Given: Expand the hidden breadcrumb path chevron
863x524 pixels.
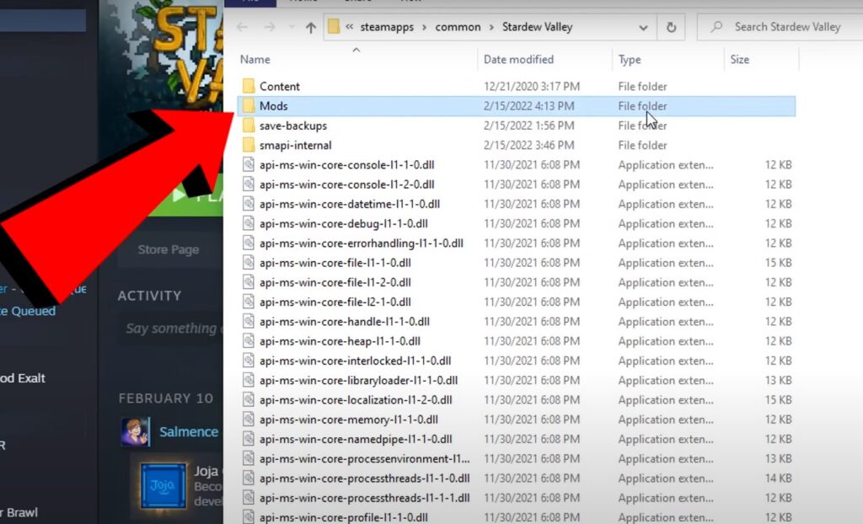Looking at the screenshot, I should point(350,27).
